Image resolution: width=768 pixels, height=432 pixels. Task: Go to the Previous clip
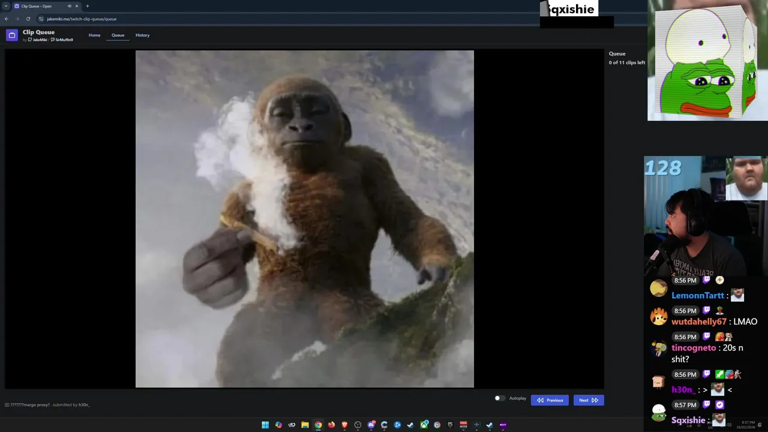pos(550,400)
